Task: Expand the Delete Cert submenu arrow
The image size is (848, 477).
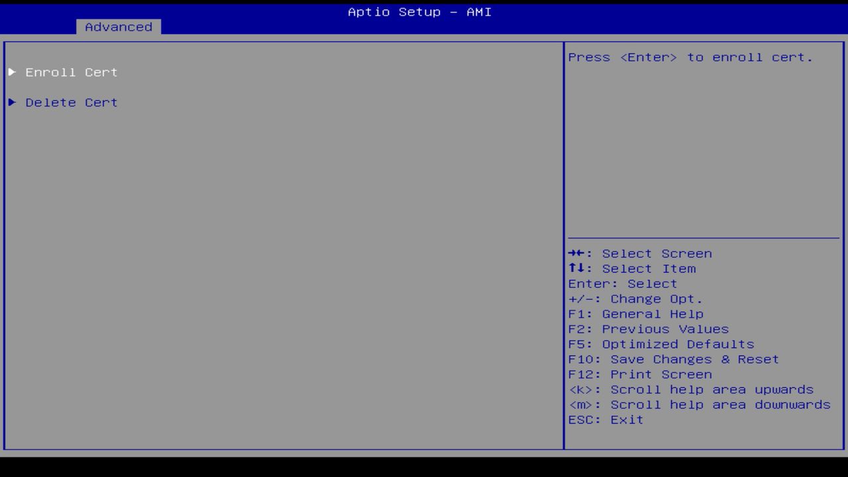Action: tap(11, 102)
